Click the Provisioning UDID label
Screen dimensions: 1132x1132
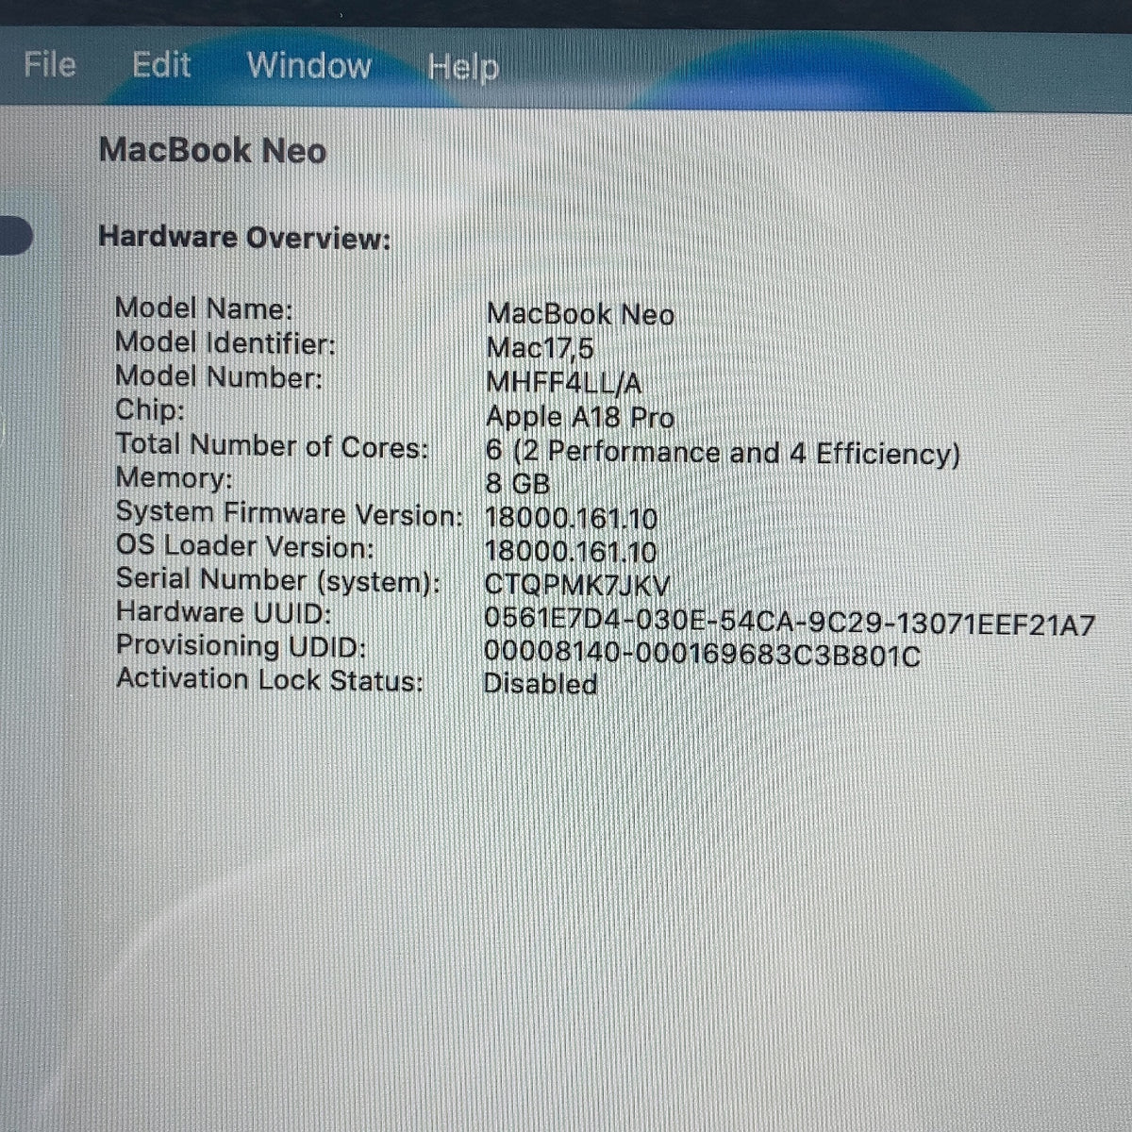pos(241,647)
